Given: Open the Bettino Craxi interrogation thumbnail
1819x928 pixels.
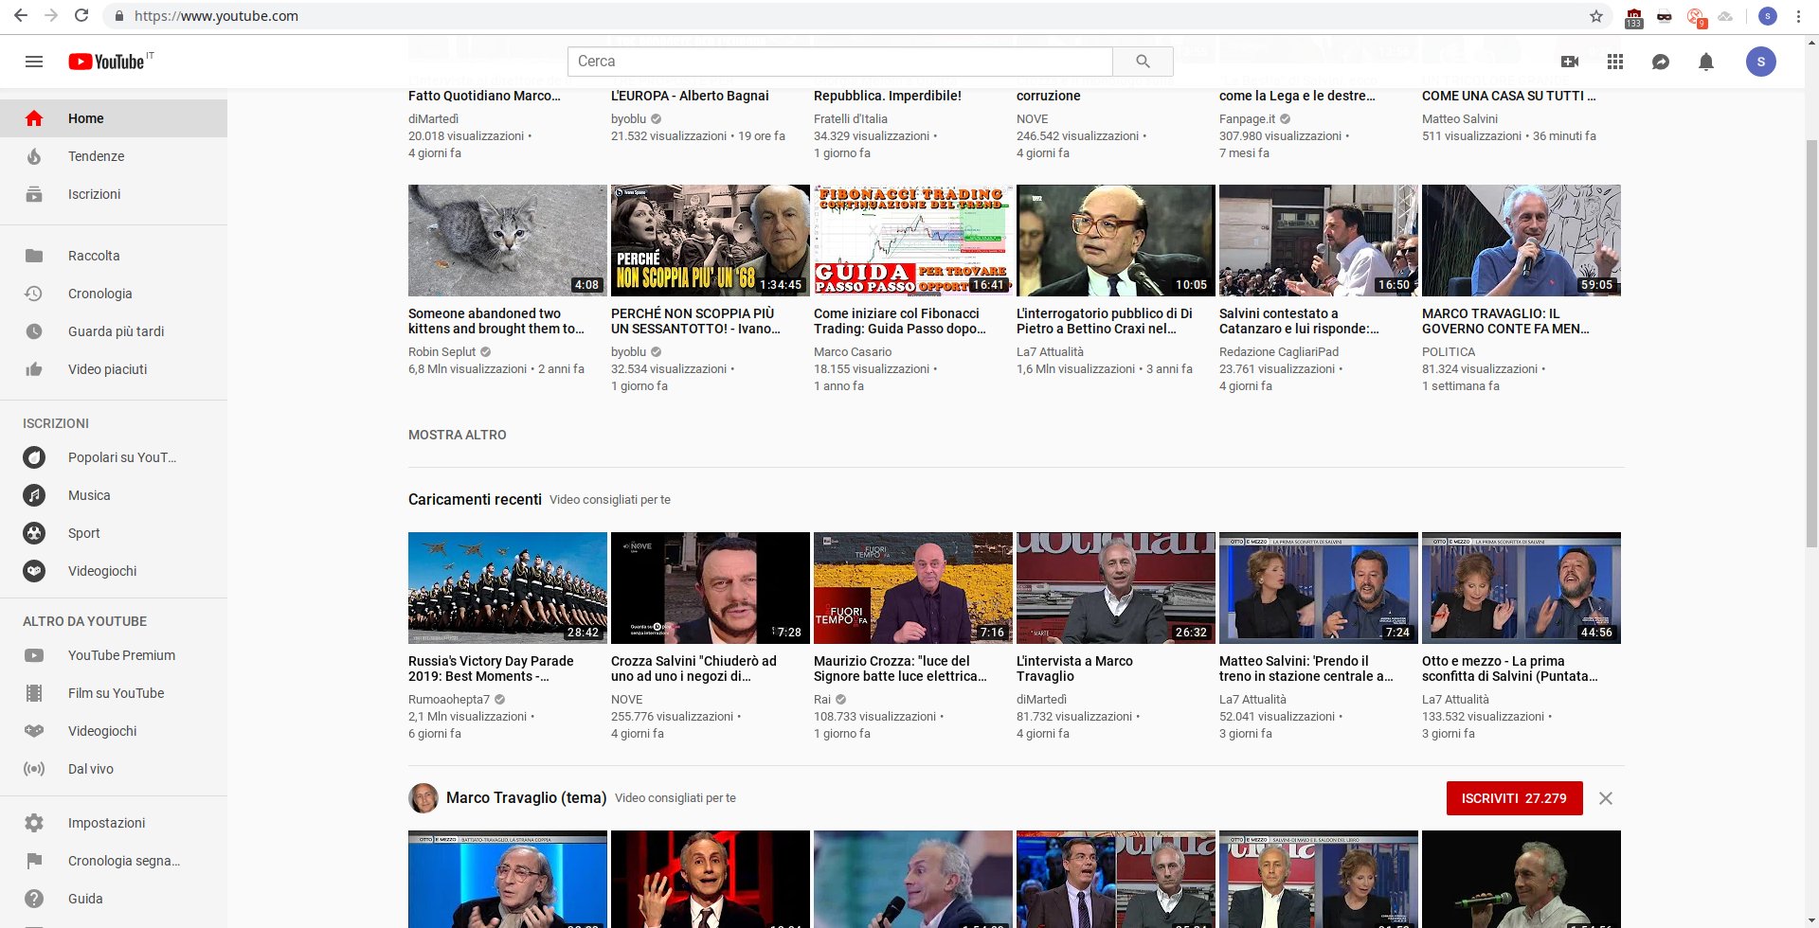Looking at the screenshot, I should tap(1116, 241).
